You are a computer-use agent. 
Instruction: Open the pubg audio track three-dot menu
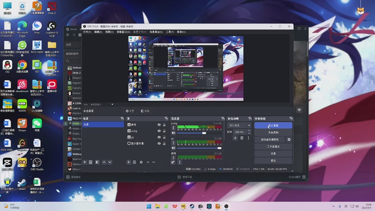[173, 127]
